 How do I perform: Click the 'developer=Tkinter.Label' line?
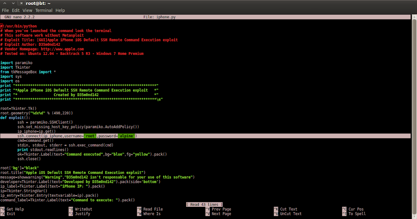click(x=80, y=181)
